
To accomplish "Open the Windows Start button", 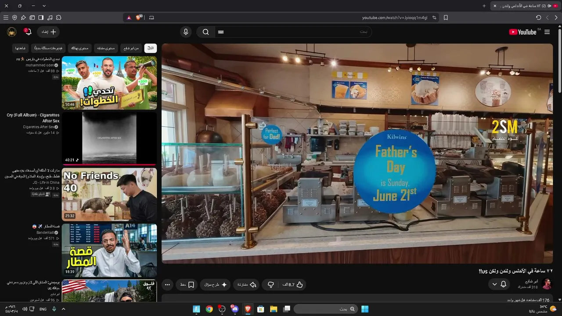I will pos(365,309).
